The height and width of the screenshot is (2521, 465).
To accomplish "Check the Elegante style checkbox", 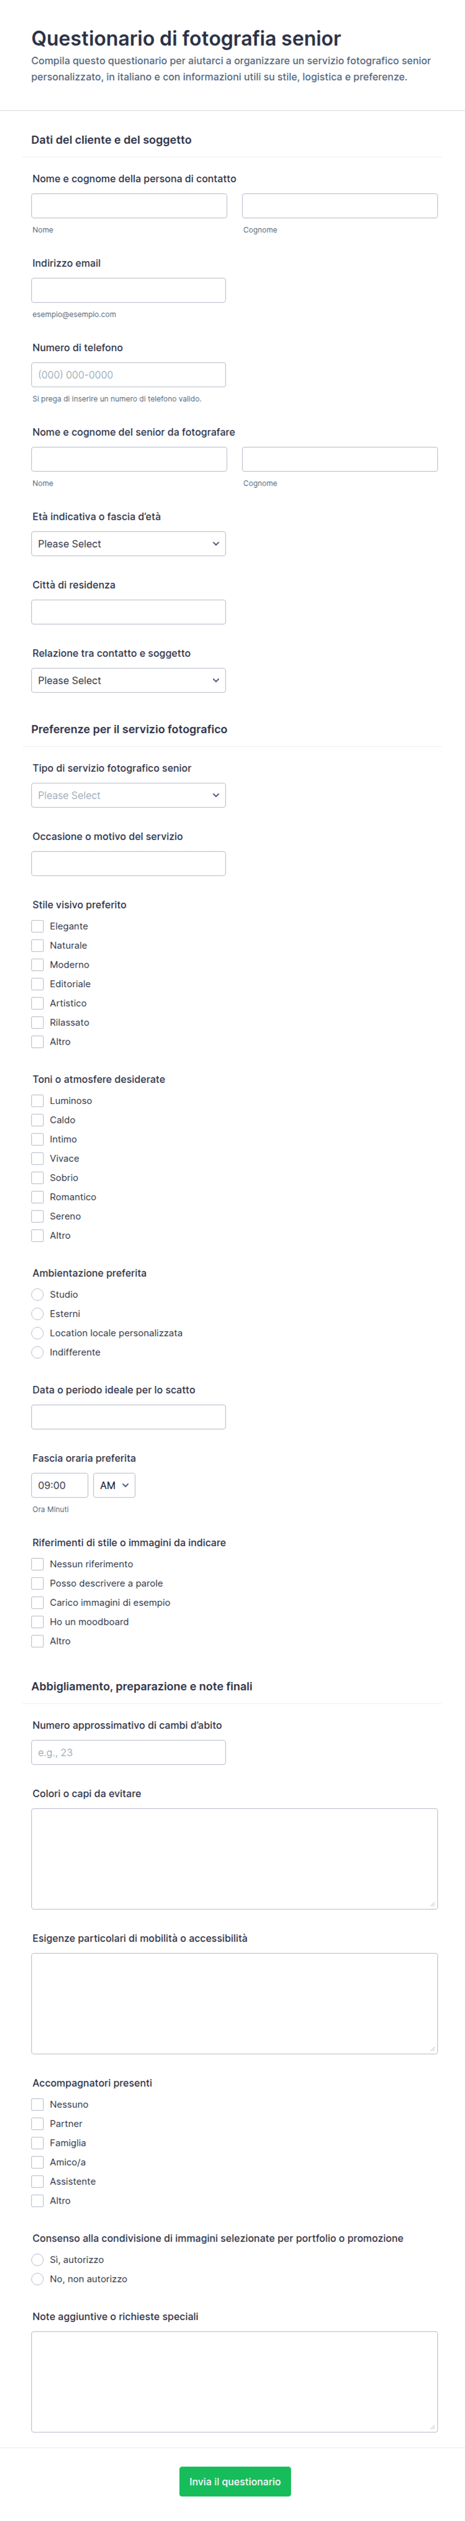I will [x=37, y=926].
